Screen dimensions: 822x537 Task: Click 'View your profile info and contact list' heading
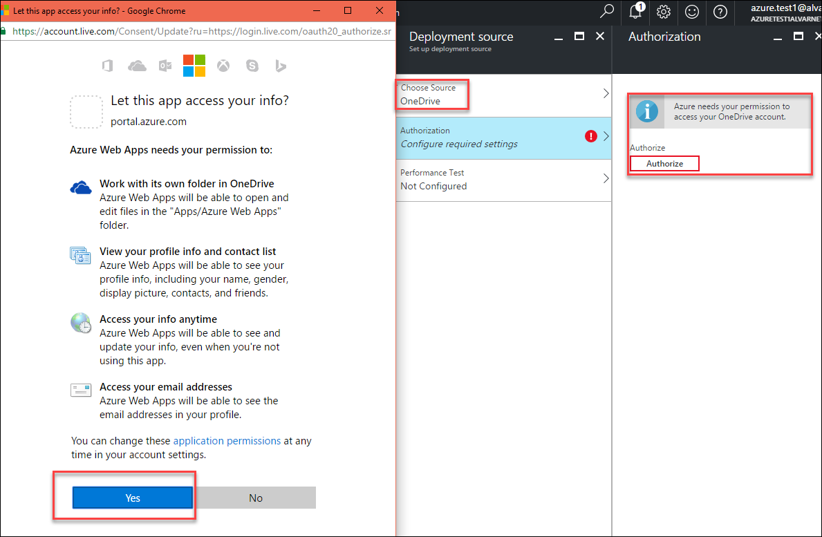coord(187,252)
